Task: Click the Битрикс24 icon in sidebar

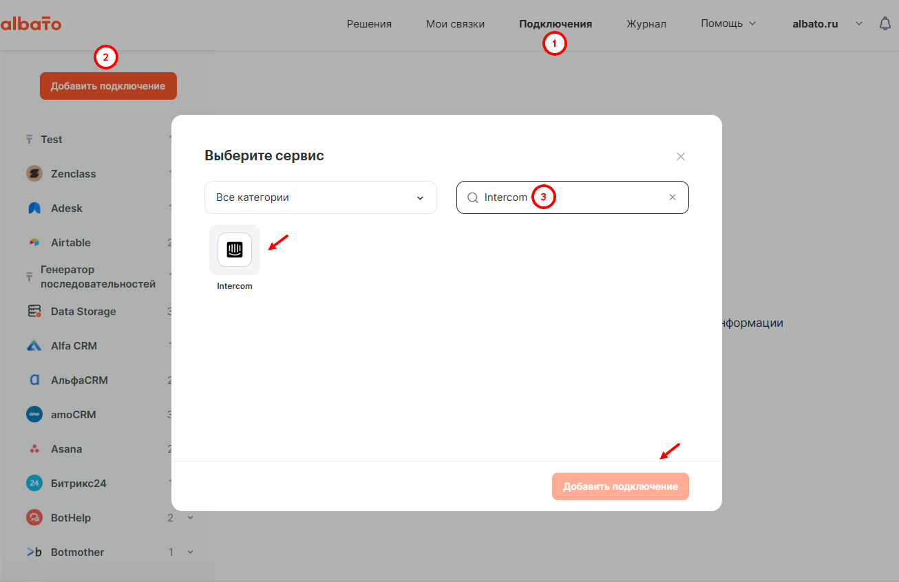Action: (x=34, y=484)
